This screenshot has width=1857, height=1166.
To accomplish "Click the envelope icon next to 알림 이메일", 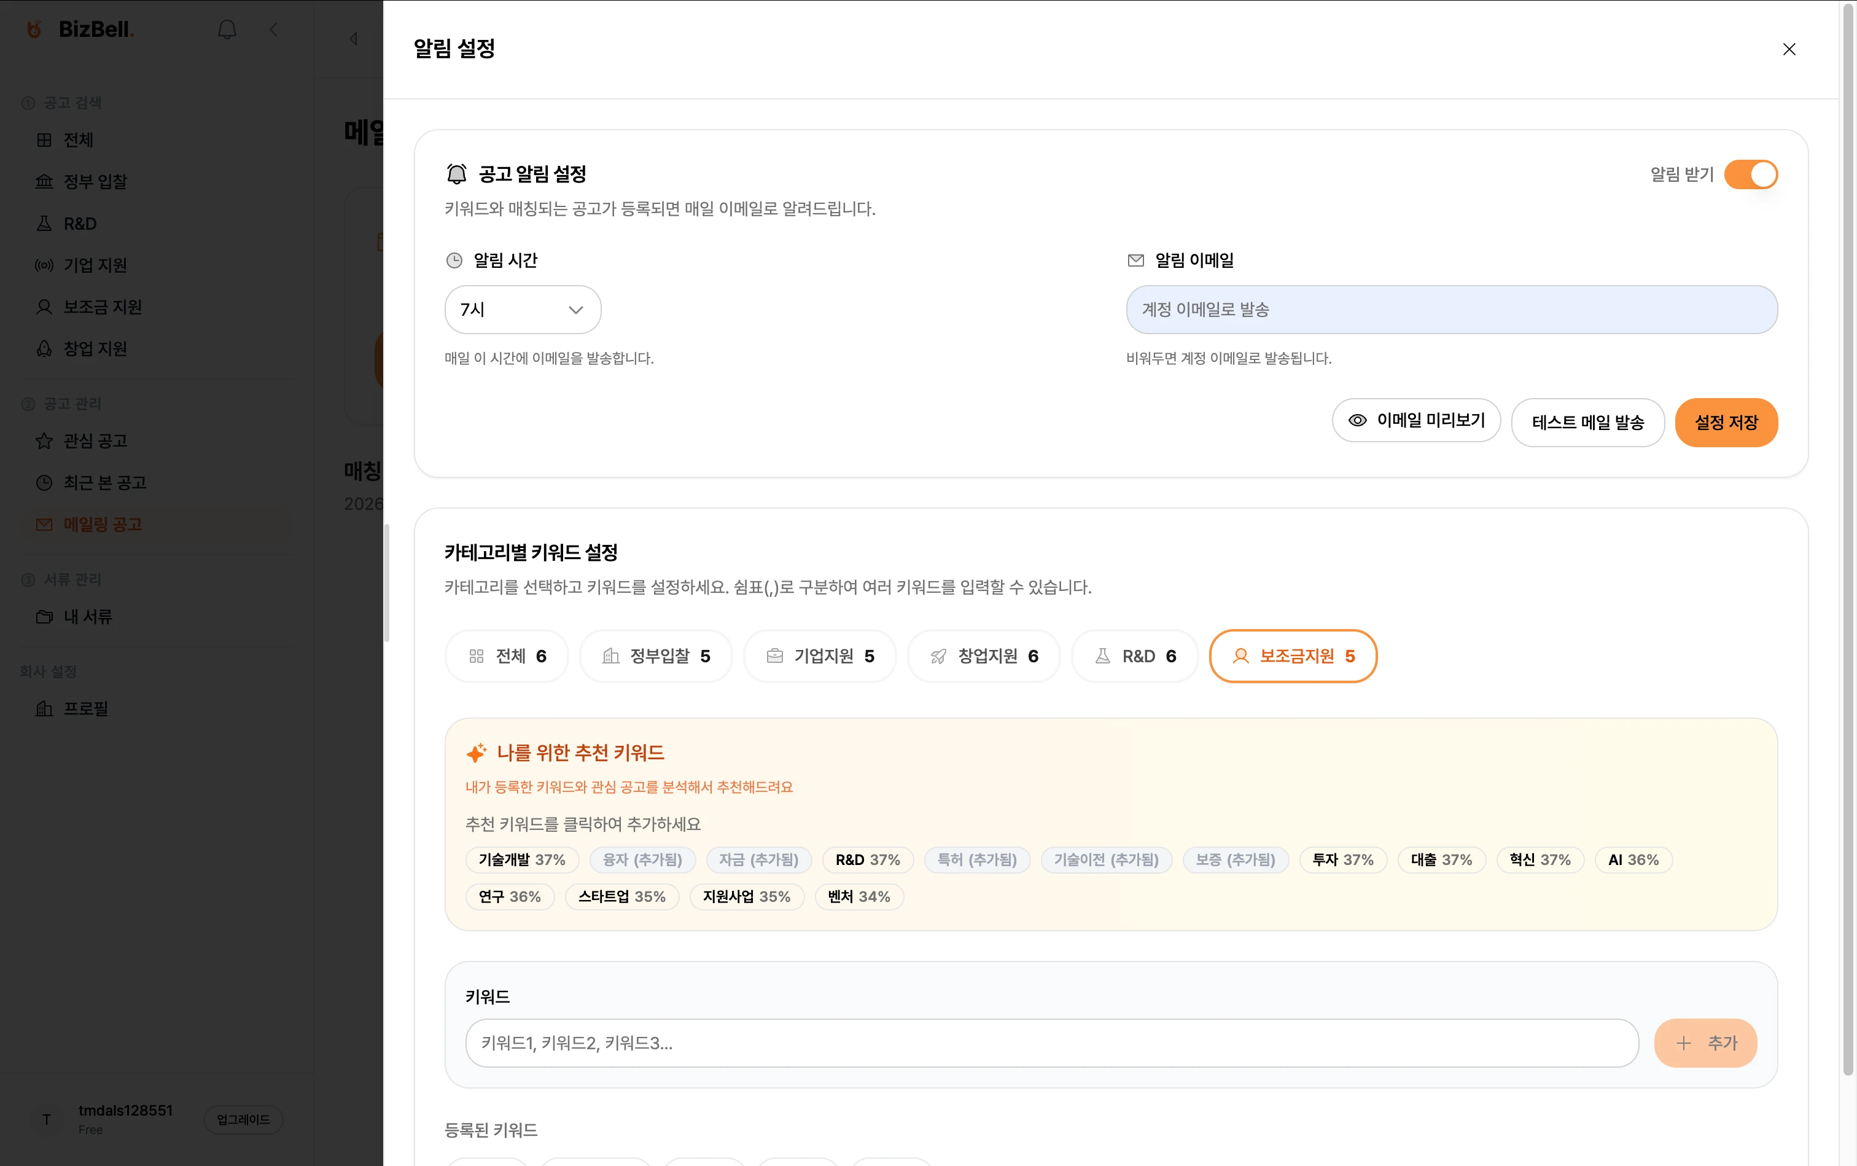I will pos(1135,260).
